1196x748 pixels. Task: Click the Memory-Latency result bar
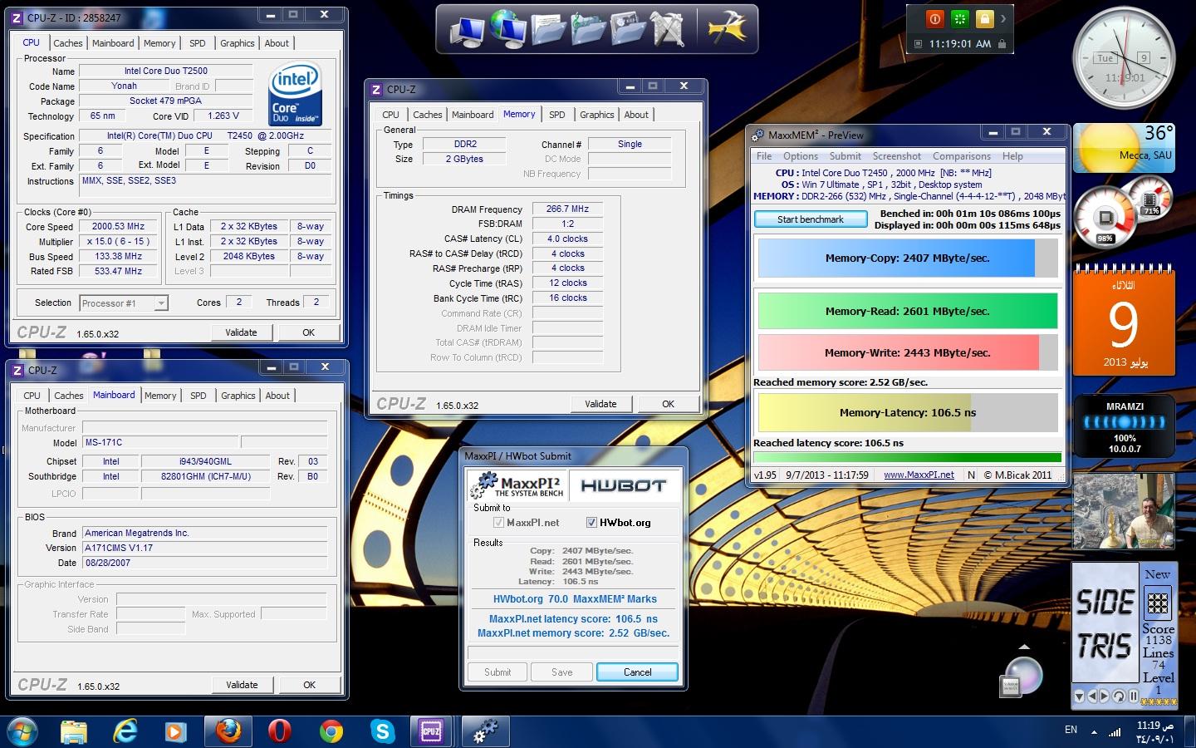(x=908, y=412)
